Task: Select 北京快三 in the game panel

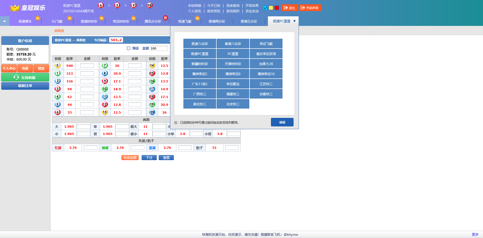Action: [233, 104]
